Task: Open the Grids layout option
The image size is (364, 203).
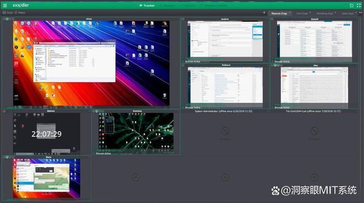Action: click(7, 13)
